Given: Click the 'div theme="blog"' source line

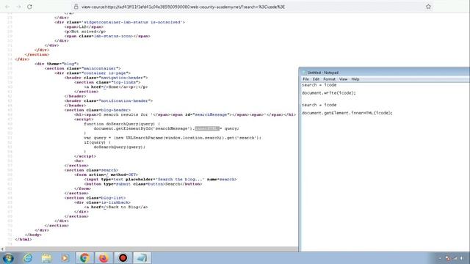Looking at the screenshot, I should coord(57,64).
